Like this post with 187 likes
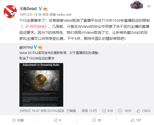 click(136, 120)
